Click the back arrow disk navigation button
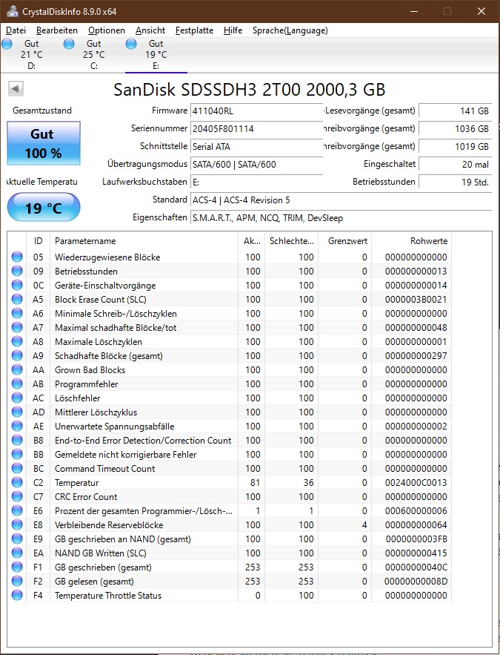500x655 pixels. 16,88
